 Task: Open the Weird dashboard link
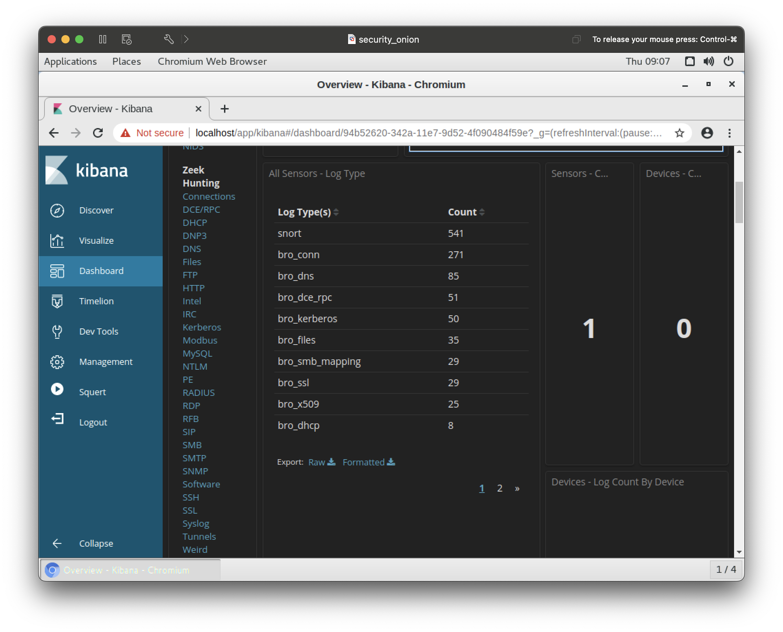195,550
